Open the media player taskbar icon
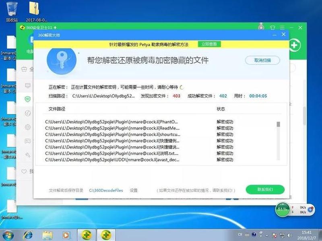322x241 pixels. coord(66,235)
